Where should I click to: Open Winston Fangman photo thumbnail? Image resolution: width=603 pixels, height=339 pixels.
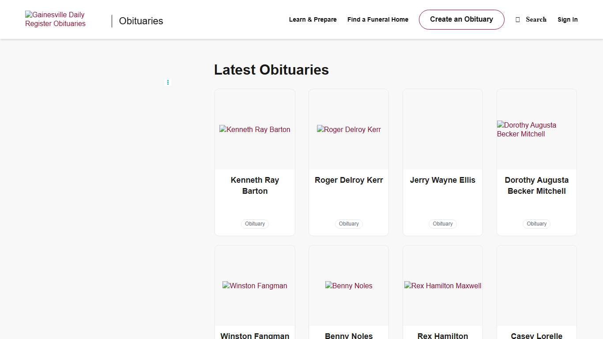click(x=255, y=286)
